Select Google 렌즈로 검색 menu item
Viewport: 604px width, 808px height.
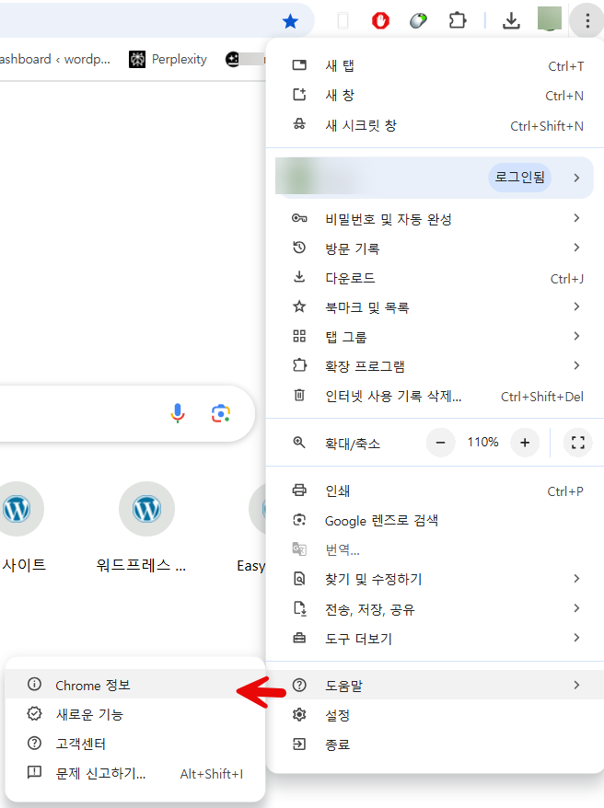tap(435, 521)
